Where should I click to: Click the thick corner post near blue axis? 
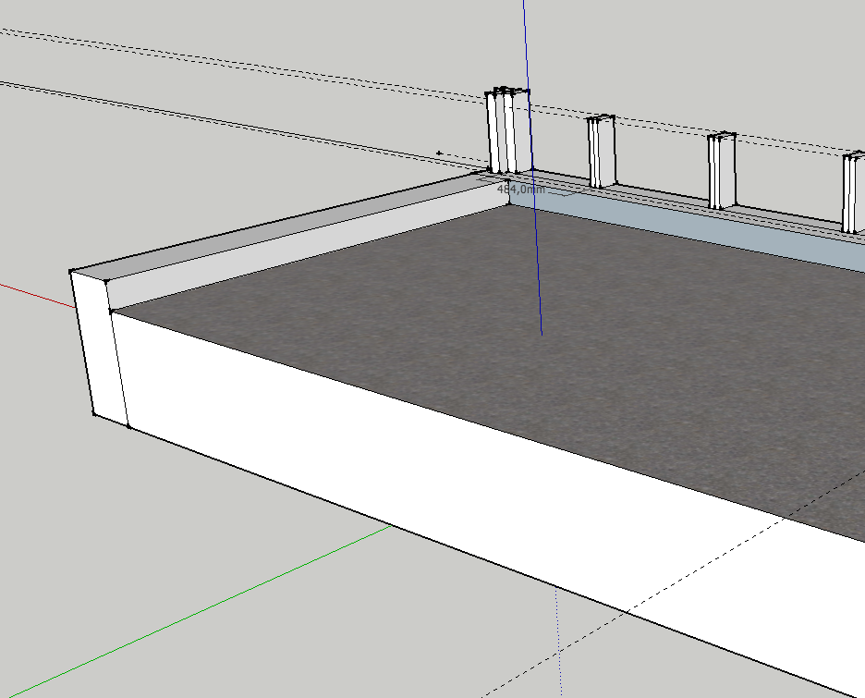point(507,131)
